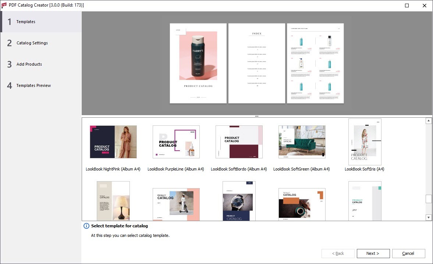Select the teal minimal catalog template
433x264 pixels.
click(x=365, y=201)
